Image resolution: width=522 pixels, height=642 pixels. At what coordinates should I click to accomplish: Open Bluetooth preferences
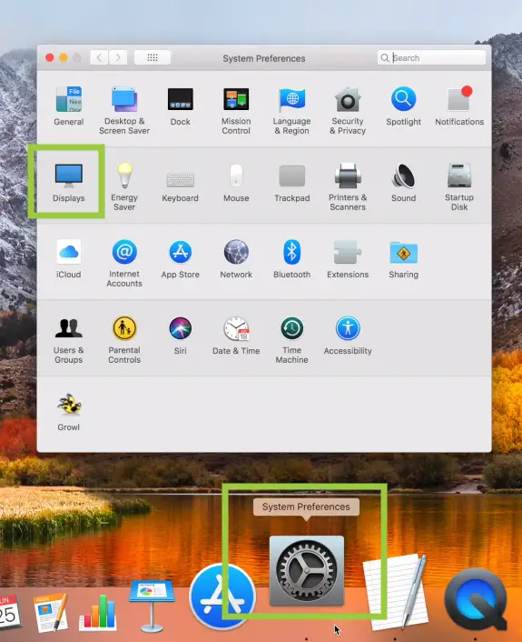(291, 259)
